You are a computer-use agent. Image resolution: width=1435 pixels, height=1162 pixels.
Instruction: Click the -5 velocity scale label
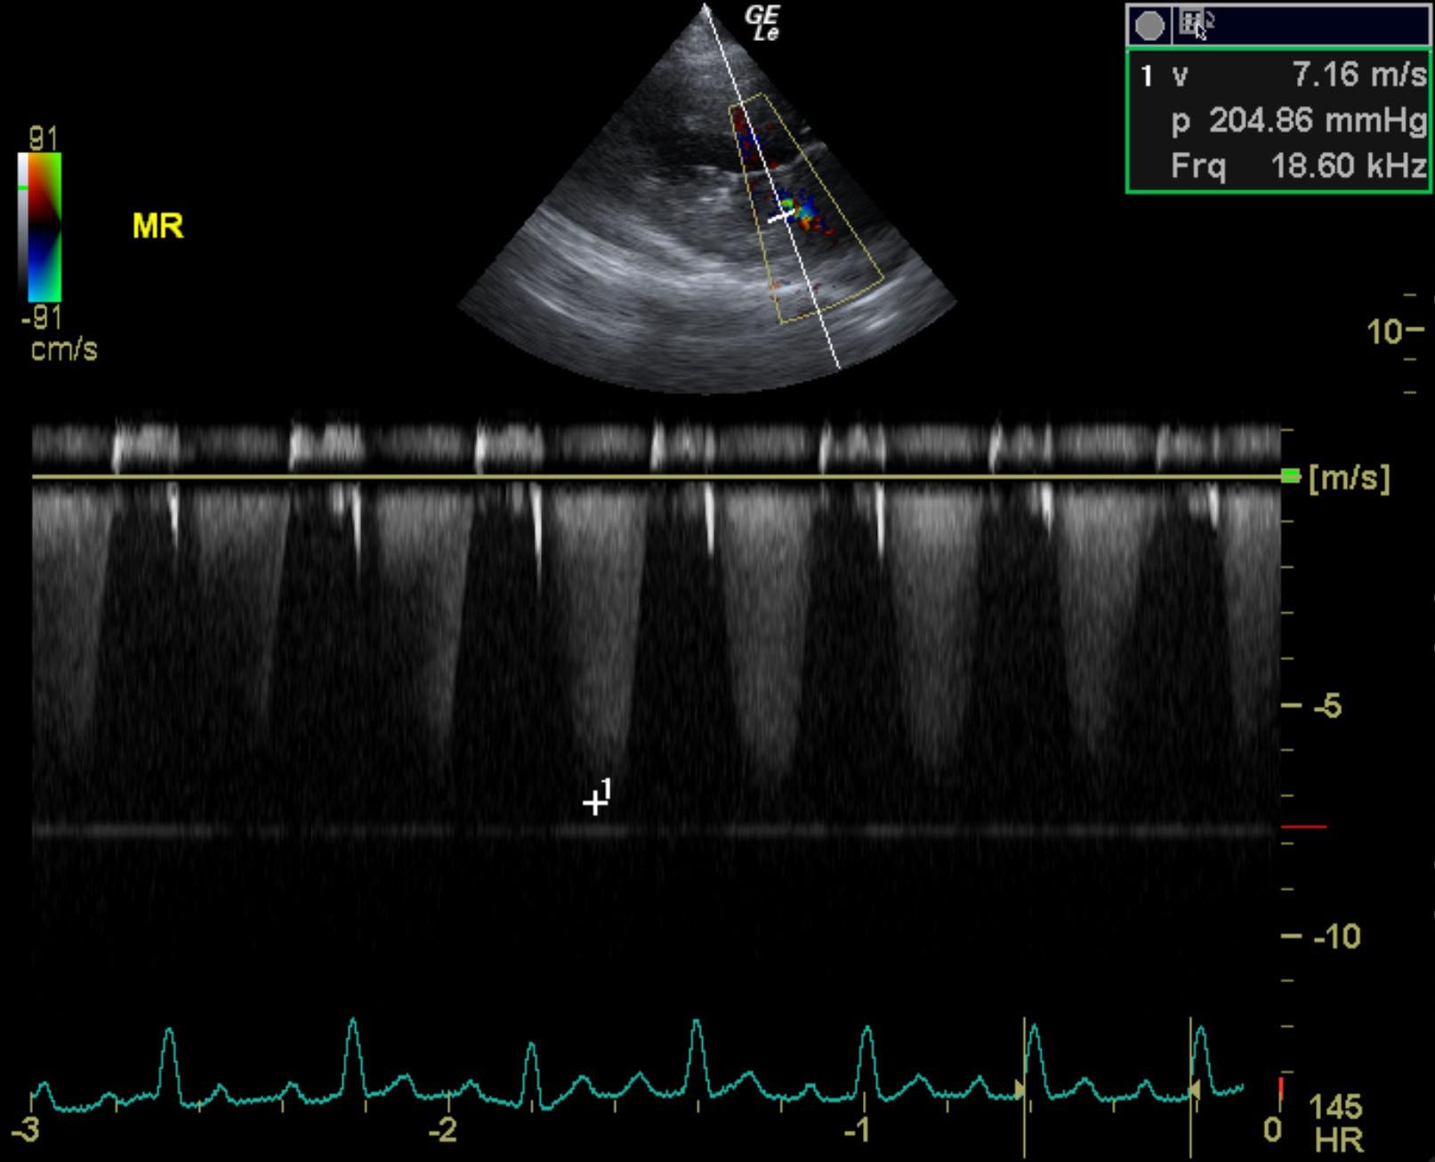click(x=1327, y=706)
